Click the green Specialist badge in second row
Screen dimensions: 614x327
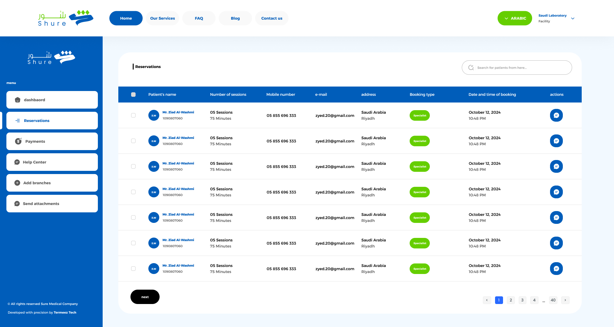point(420,141)
